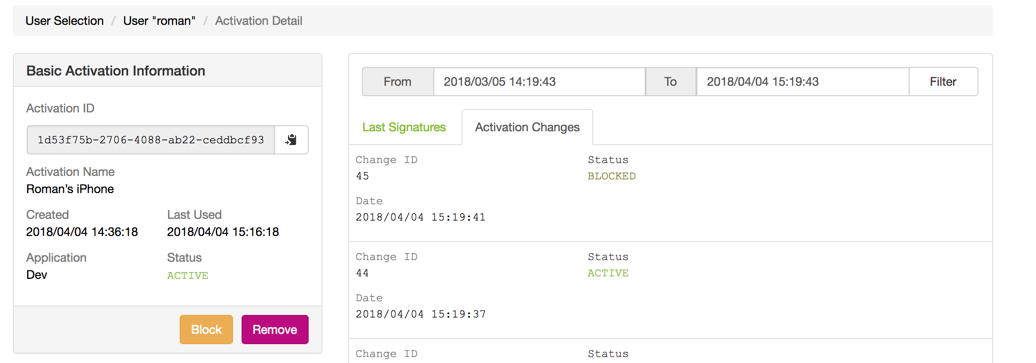
Task: Click the Filter button
Action: tap(943, 82)
